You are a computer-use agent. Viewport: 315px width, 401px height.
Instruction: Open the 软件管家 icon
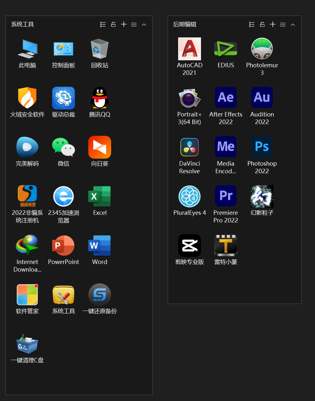(27, 295)
